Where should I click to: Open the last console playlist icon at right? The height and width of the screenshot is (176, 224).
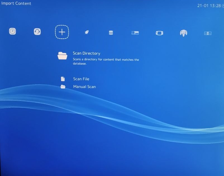pyautogui.click(x=208, y=34)
